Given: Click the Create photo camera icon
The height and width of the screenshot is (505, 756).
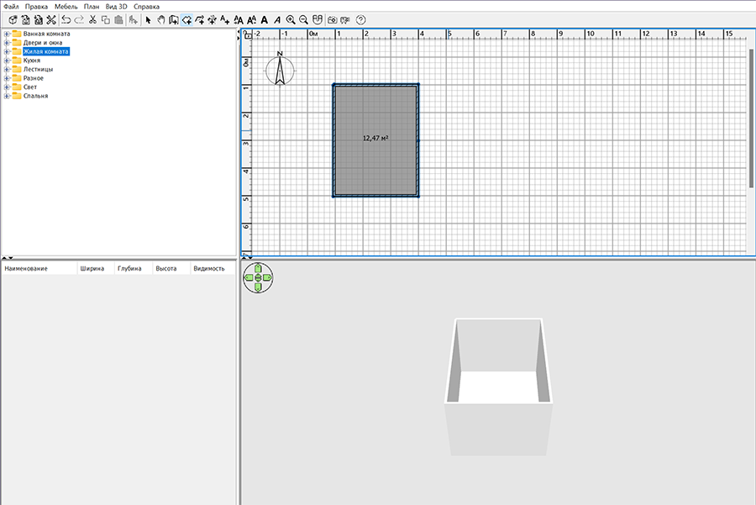Looking at the screenshot, I should coord(332,20).
